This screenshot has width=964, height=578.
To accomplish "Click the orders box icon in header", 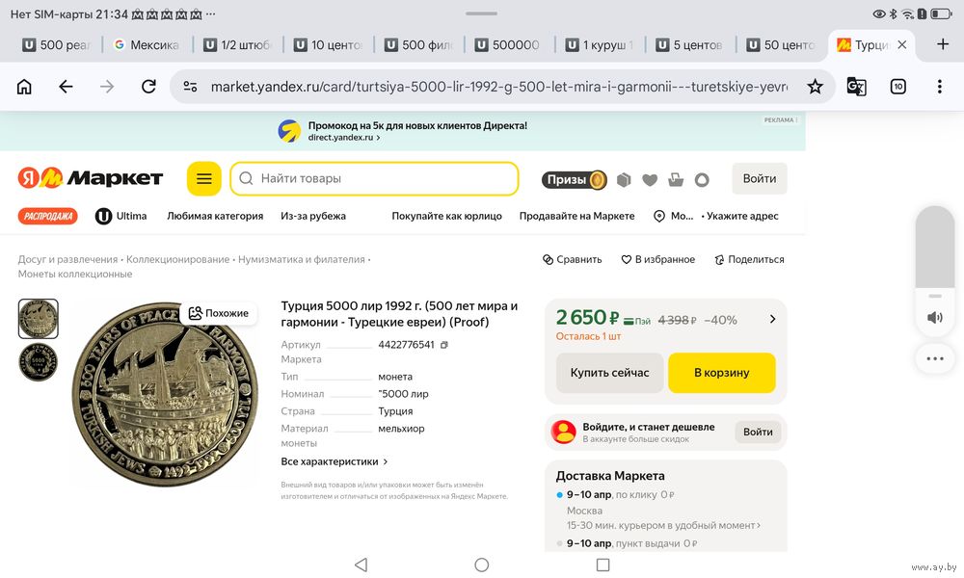I will coord(625,179).
